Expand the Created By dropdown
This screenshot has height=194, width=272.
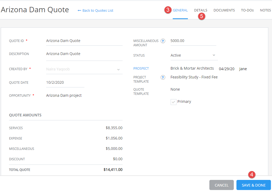pyautogui.click(x=84, y=69)
